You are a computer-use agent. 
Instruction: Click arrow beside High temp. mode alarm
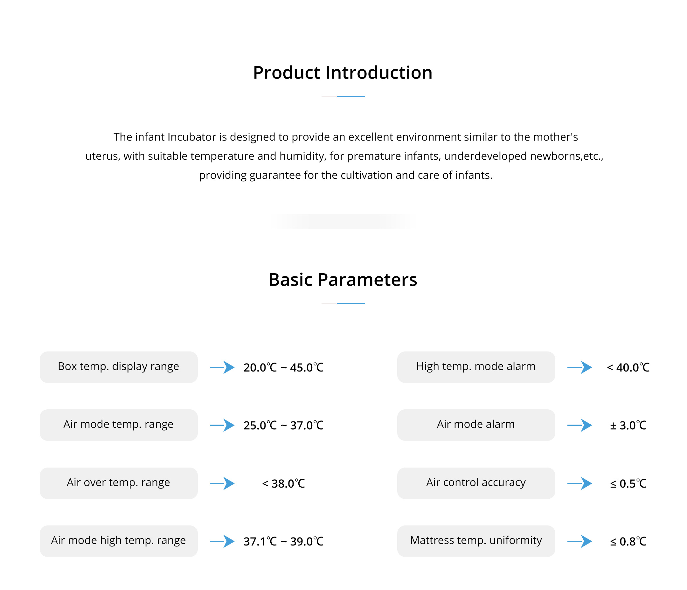point(579,367)
